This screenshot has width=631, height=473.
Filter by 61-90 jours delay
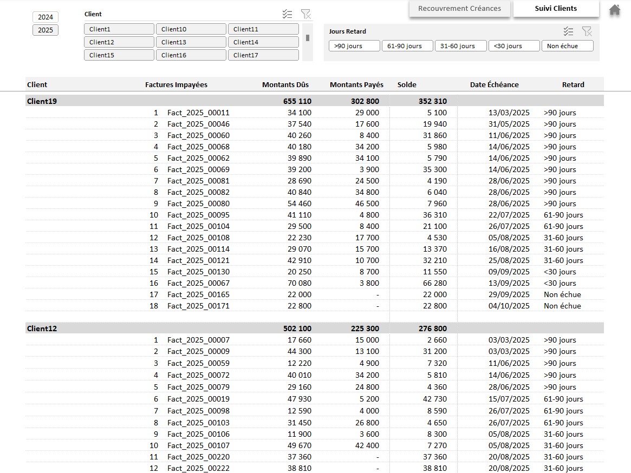click(407, 46)
